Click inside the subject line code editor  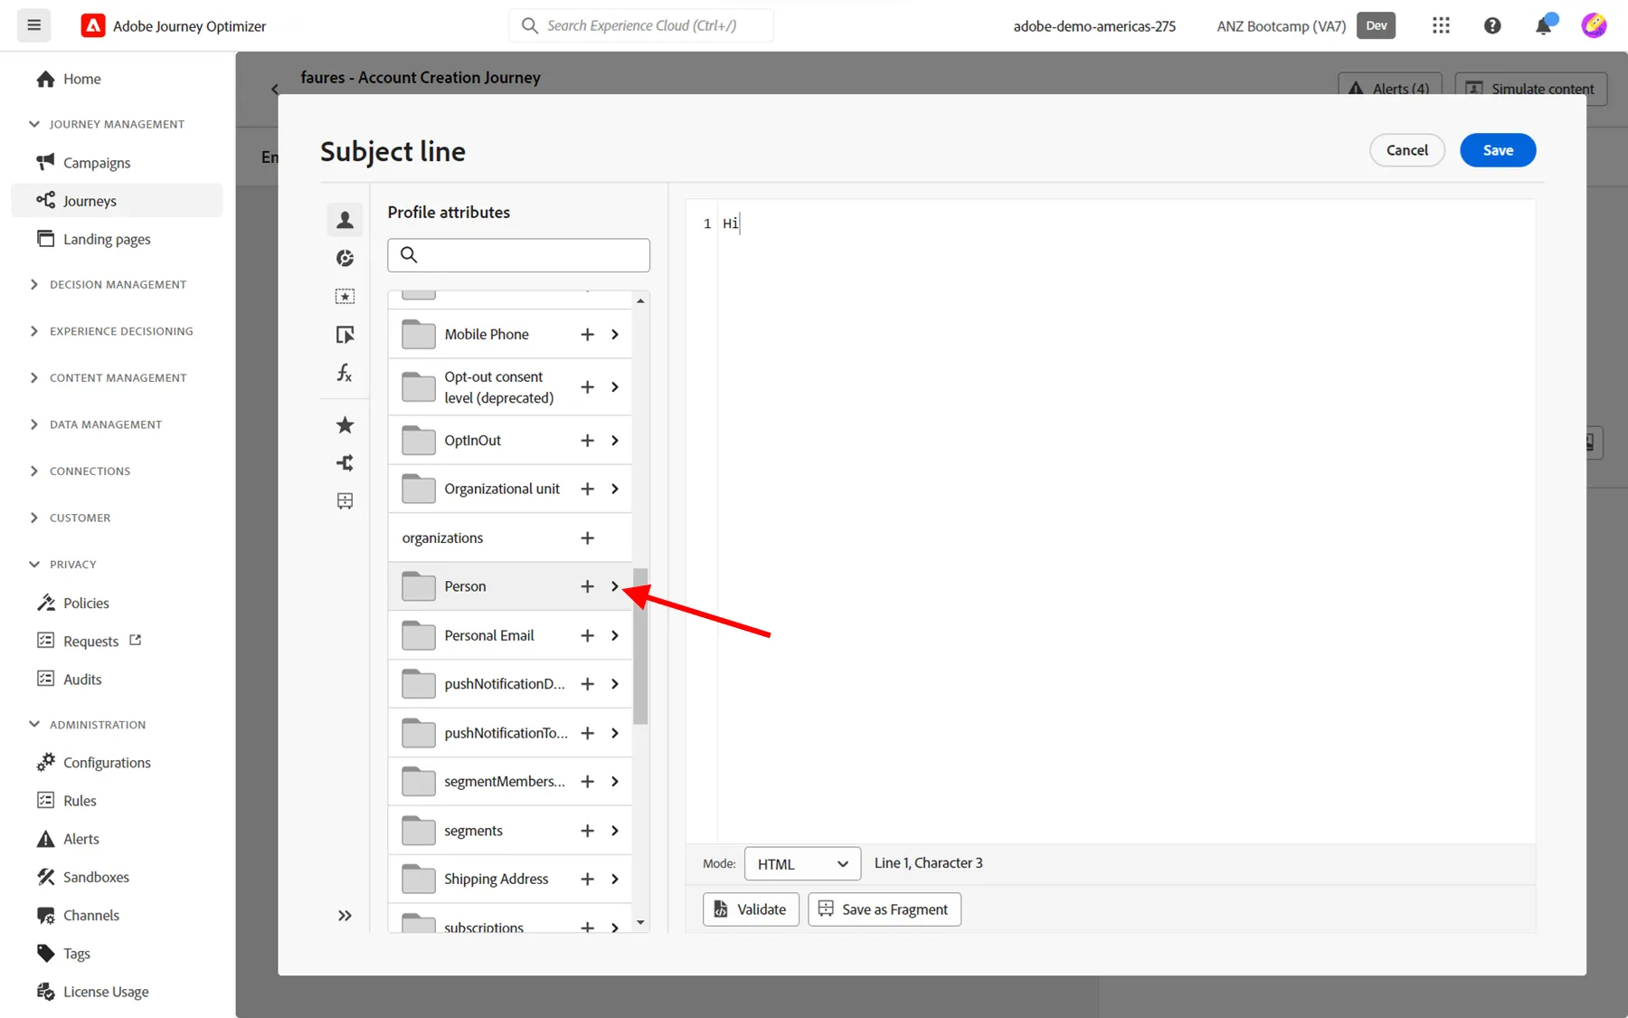point(1126,522)
